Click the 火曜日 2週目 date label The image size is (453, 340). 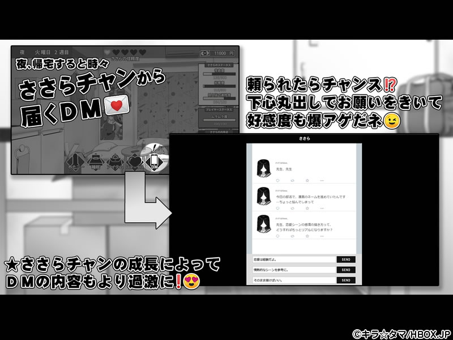pyautogui.click(x=52, y=52)
